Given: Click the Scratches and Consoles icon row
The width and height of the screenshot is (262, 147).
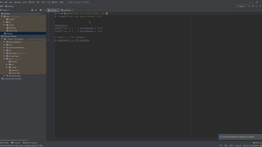Looking at the screenshot, I should (11, 79).
